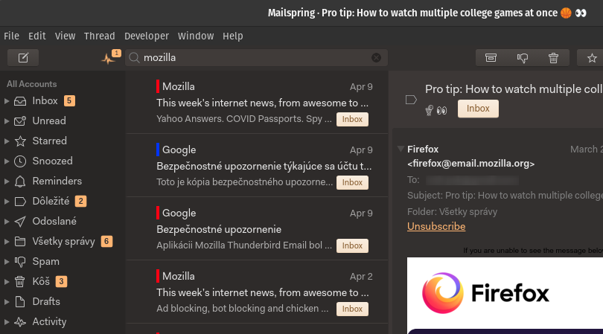Click the Dôležité label icon
The width and height of the screenshot is (603, 334).
20,202
